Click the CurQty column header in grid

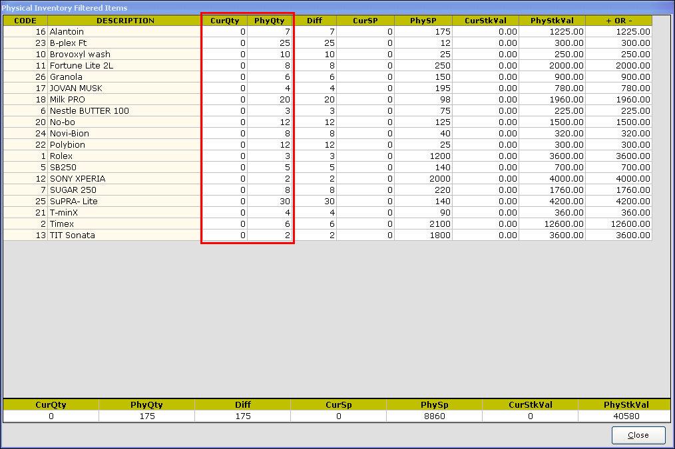tap(225, 21)
